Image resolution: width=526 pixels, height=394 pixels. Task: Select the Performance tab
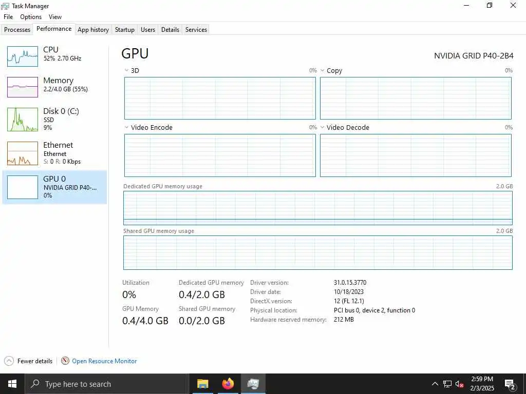pyautogui.click(x=54, y=29)
